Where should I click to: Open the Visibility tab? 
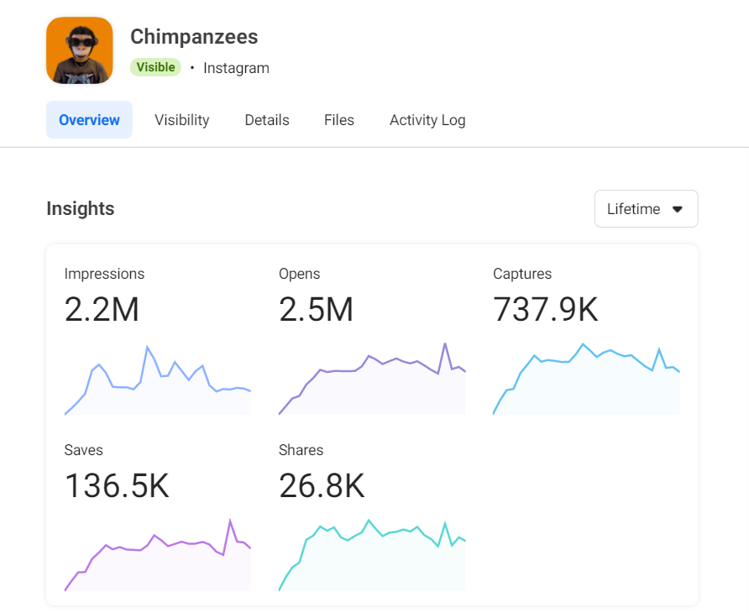(181, 120)
